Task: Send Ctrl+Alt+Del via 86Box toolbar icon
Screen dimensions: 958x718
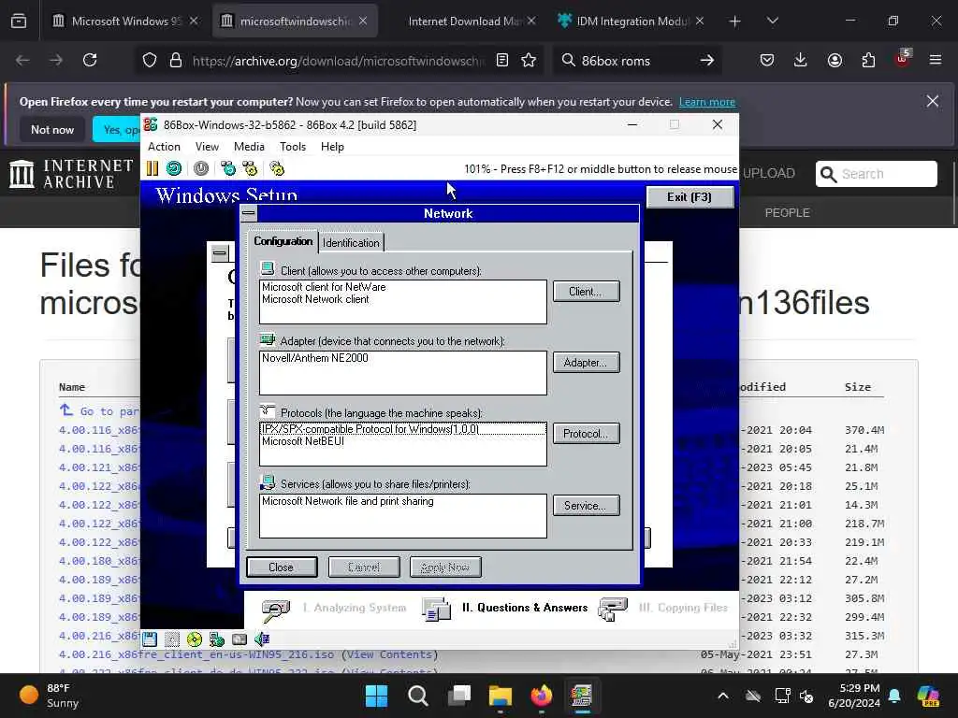Action: tap(228, 168)
